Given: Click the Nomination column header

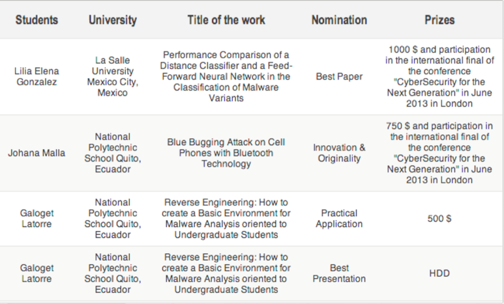Looking at the screenshot, I should tap(339, 20).
